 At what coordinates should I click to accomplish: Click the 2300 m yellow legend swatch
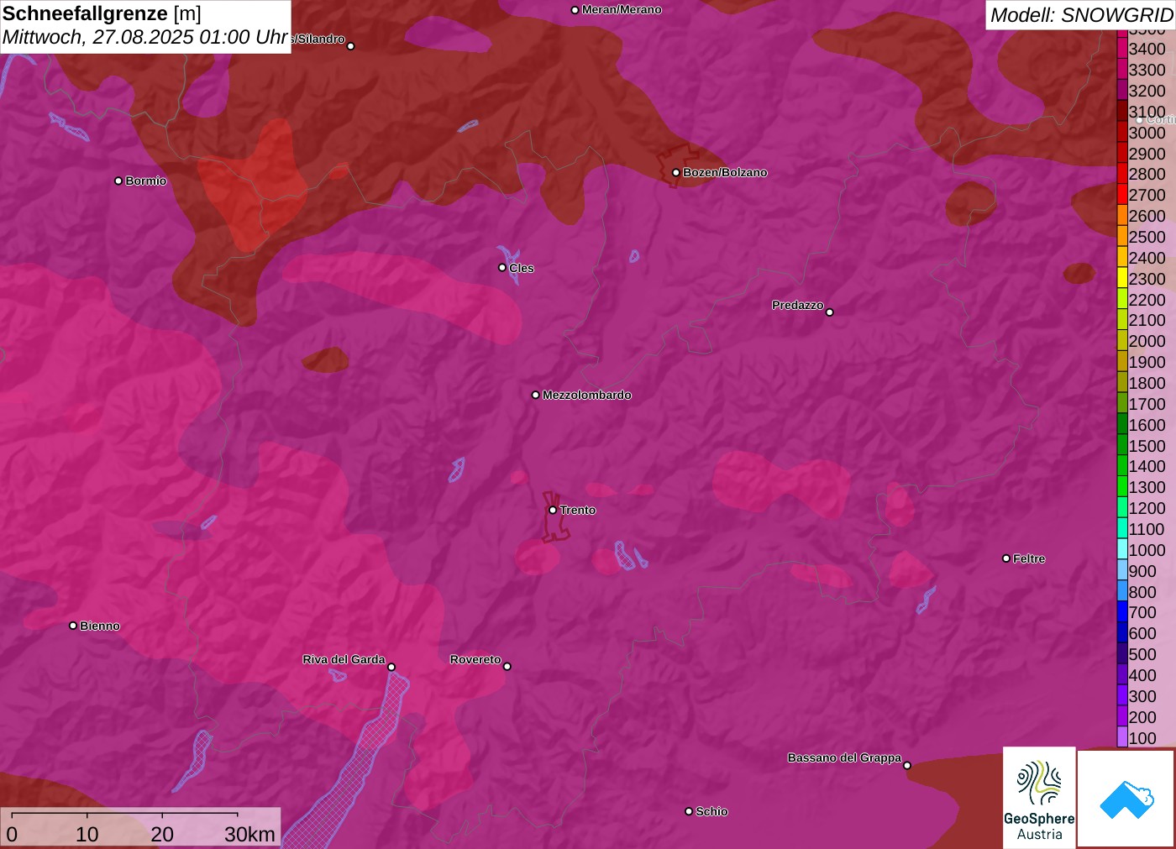(1122, 278)
